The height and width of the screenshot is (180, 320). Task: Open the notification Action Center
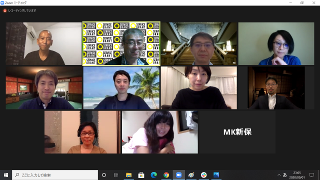point(311,175)
